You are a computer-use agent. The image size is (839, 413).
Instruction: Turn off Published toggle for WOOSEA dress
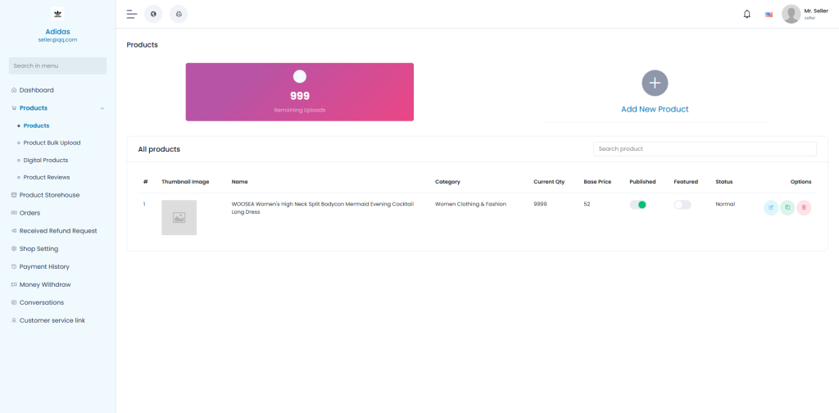637,204
